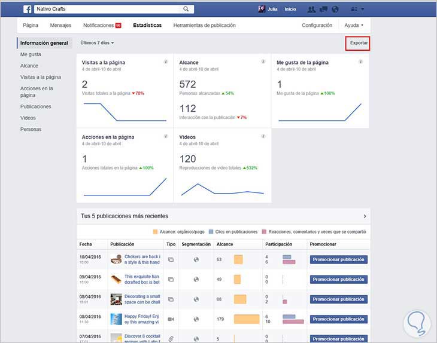Viewport: 437px width, 343px height.
Task: Click the Julia profile name link
Action: (x=272, y=9)
